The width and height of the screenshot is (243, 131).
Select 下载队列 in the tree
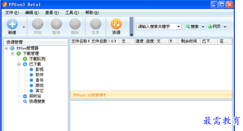37,59
